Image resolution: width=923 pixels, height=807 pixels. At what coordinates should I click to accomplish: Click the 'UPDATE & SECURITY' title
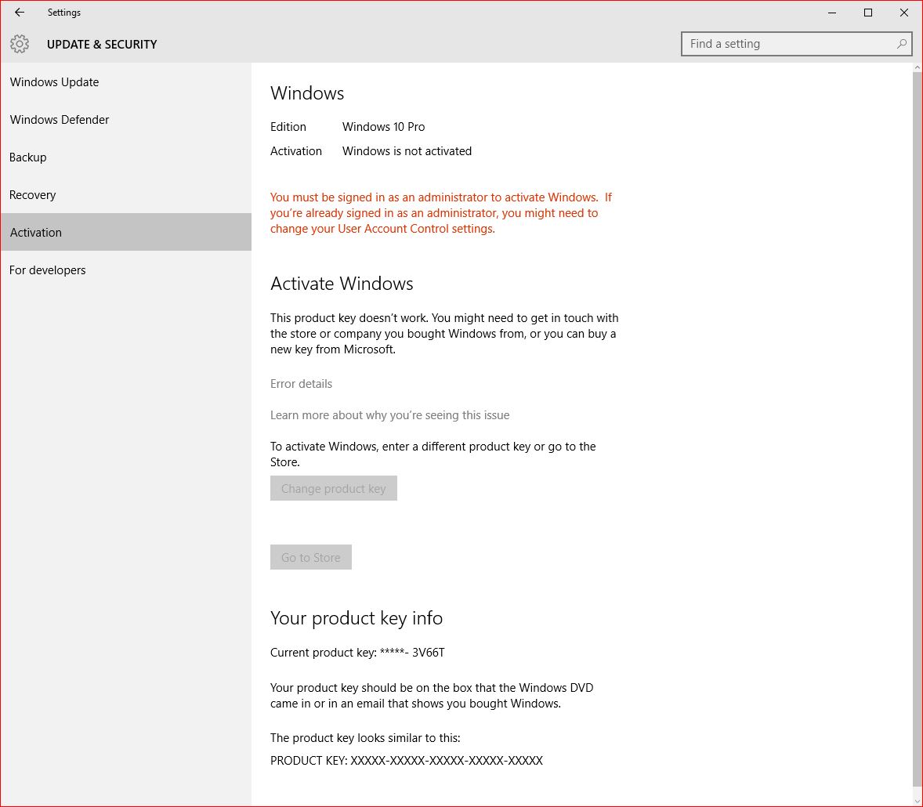[102, 44]
